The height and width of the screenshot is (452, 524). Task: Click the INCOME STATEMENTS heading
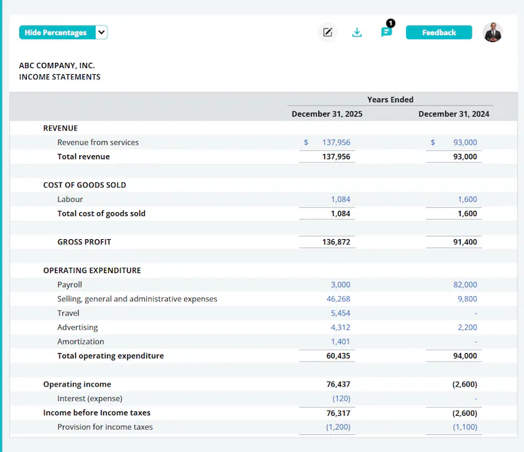pos(60,77)
